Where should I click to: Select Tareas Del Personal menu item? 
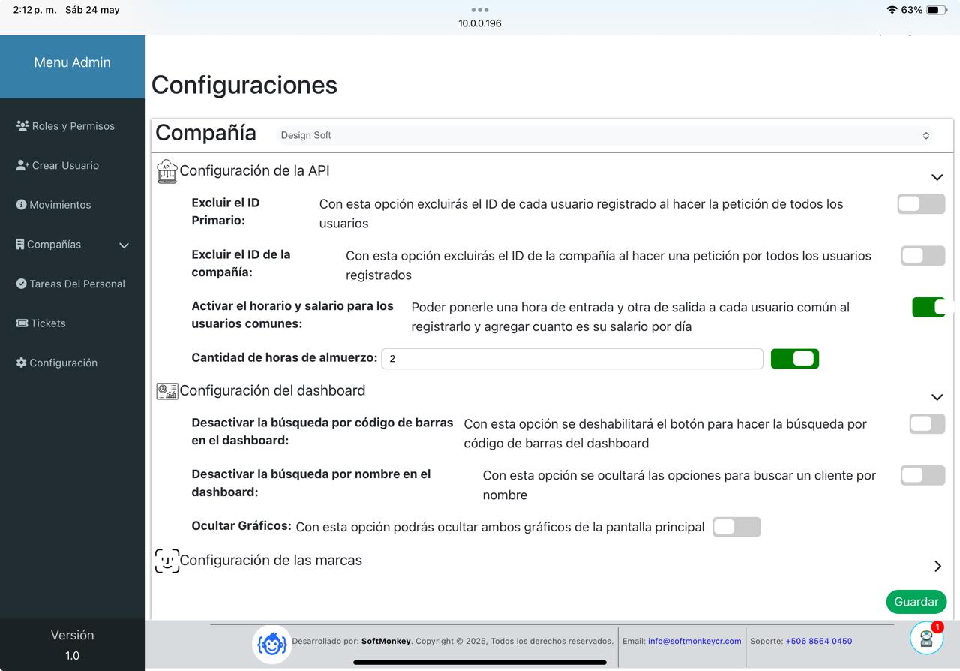72,284
